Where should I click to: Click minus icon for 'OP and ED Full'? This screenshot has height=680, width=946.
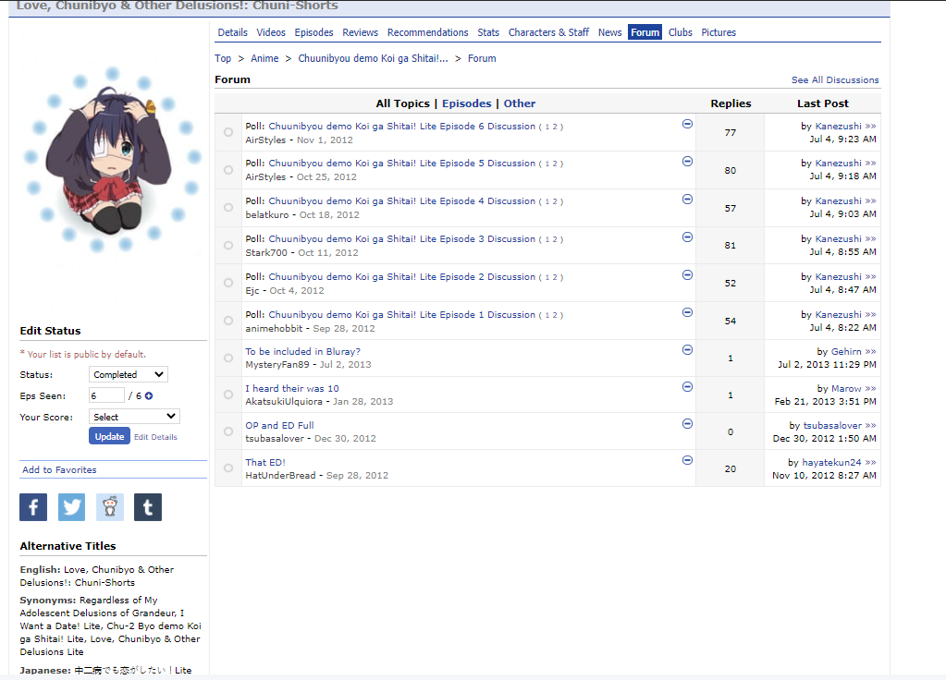click(687, 423)
